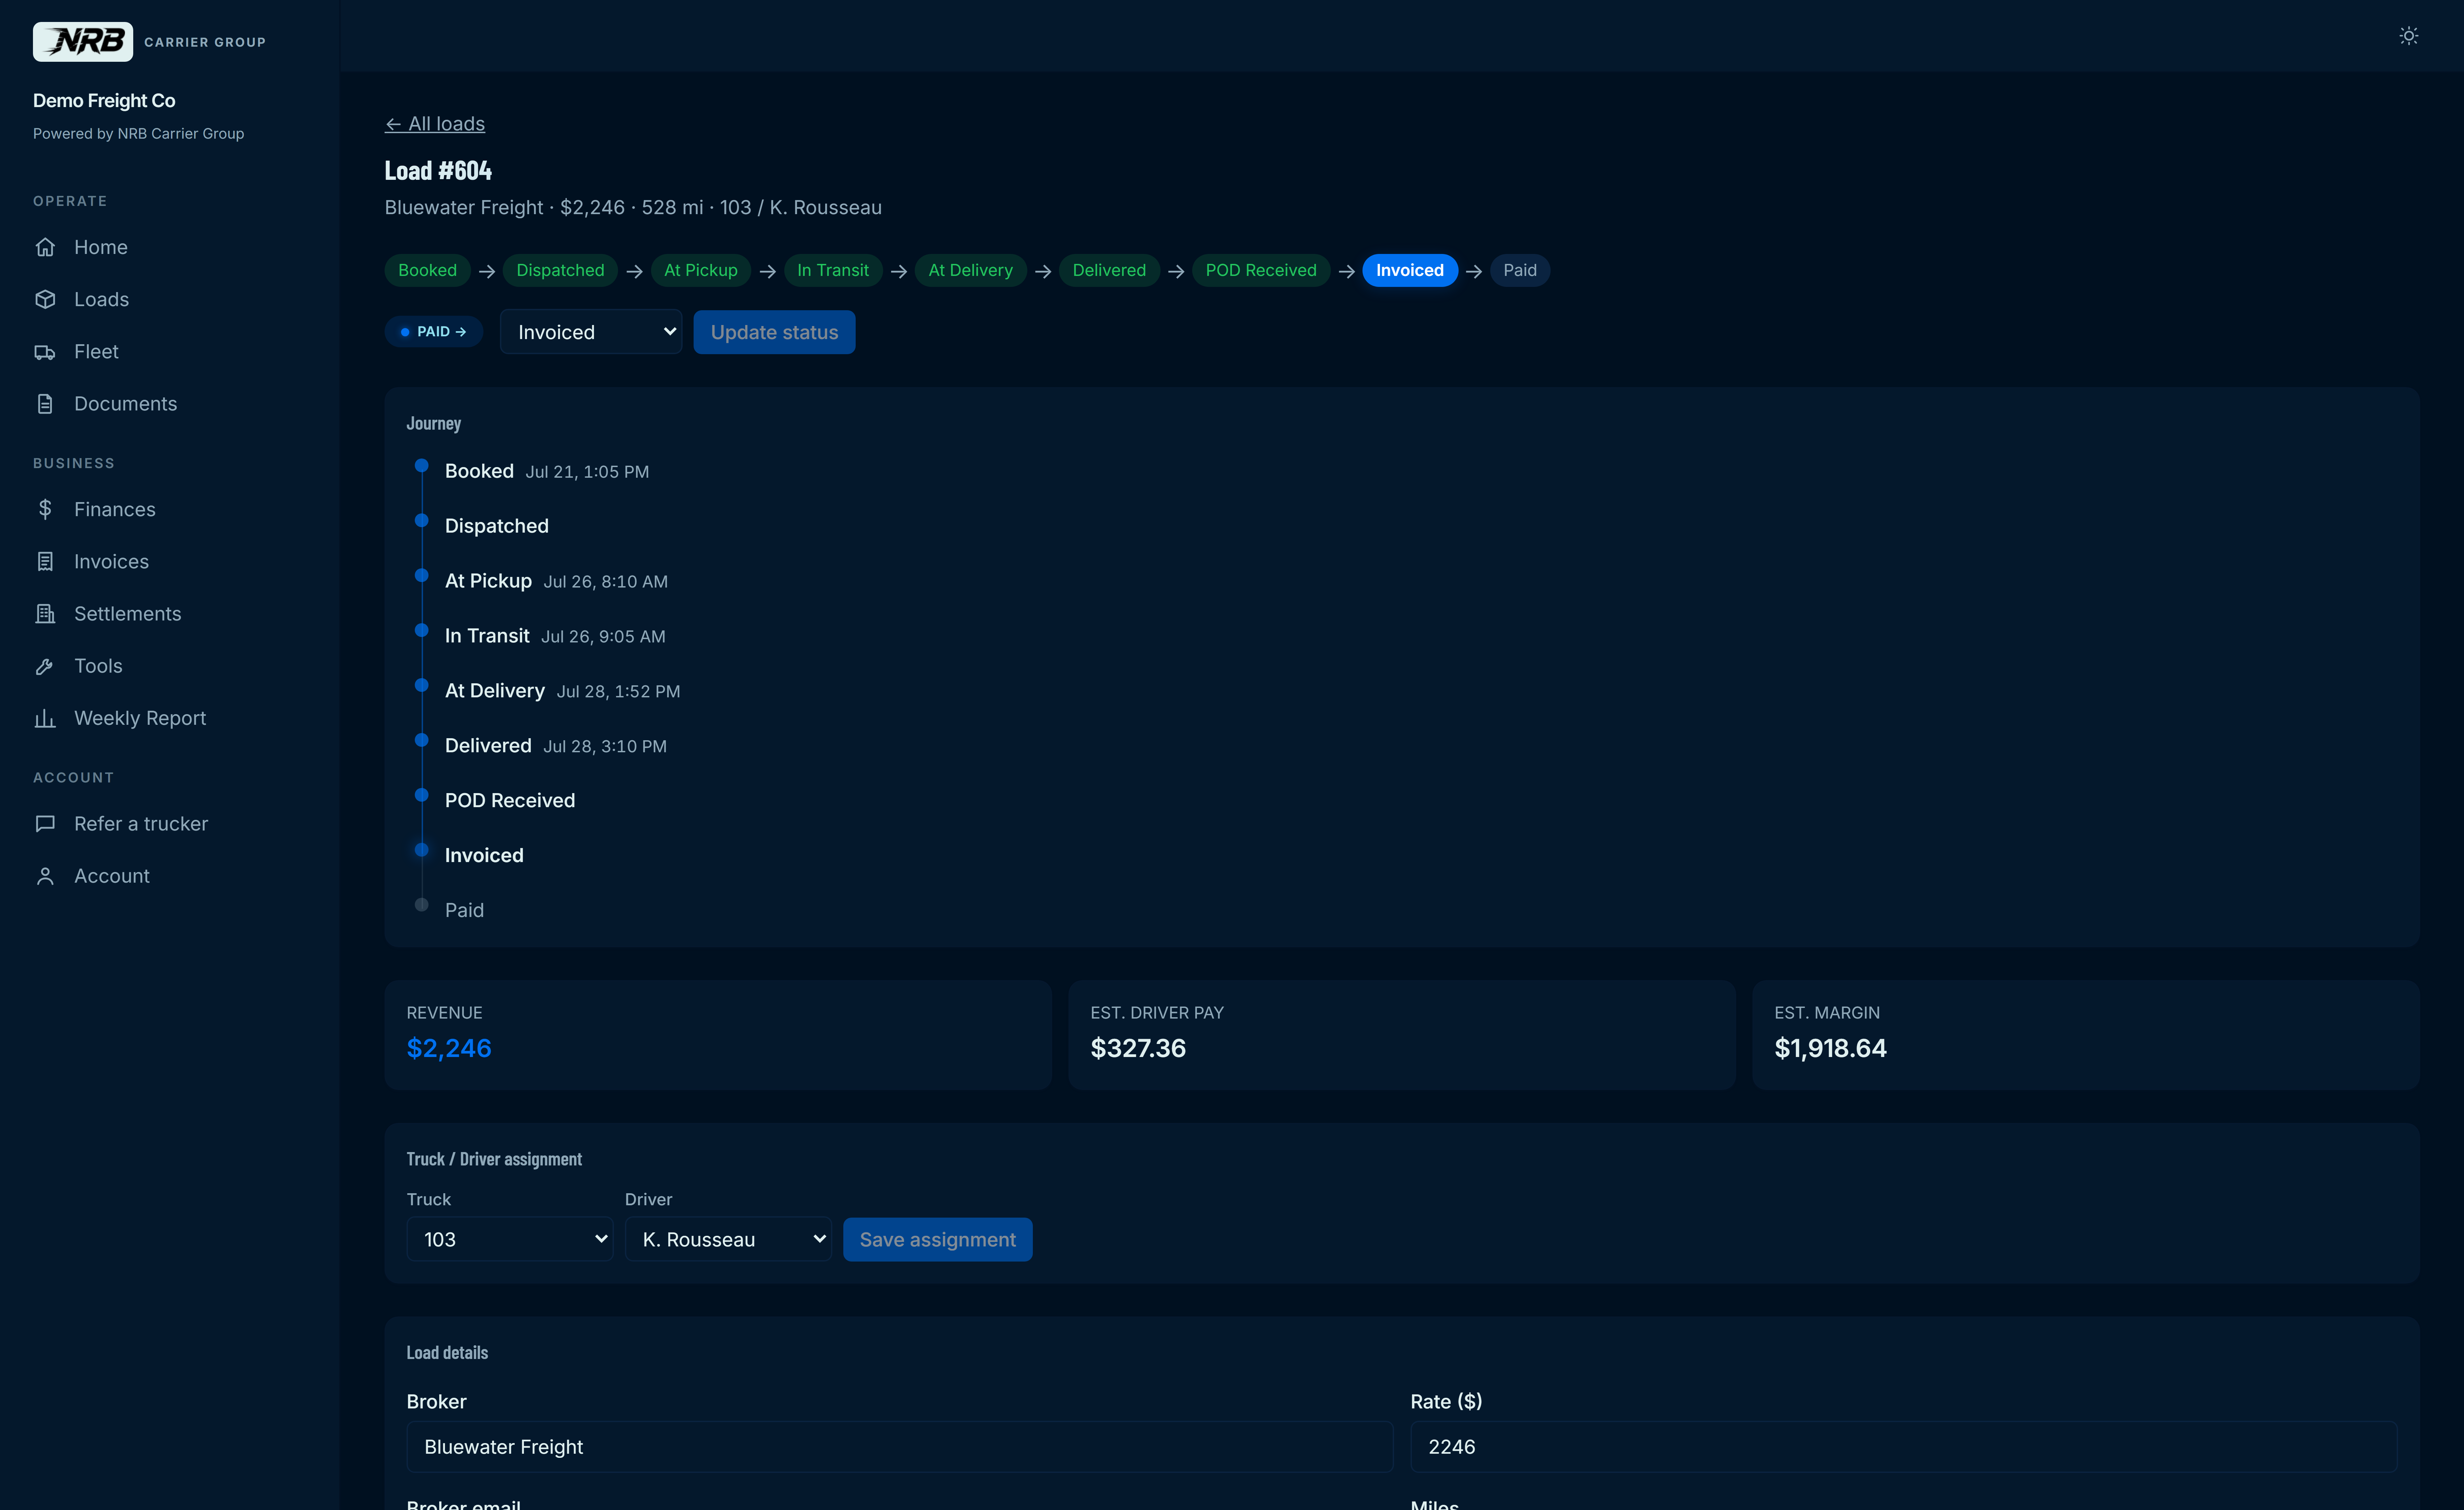This screenshot has width=2464, height=1510.
Task: Click the POD Received journey entry
Action: point(510,800)
